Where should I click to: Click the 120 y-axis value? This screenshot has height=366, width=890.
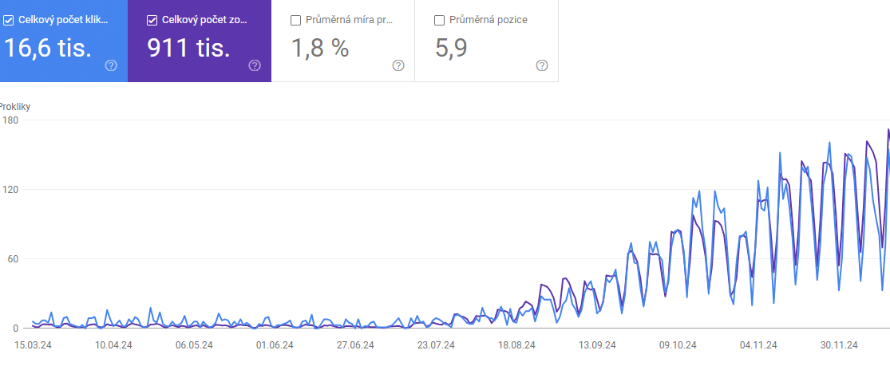[x=10, y=189]
